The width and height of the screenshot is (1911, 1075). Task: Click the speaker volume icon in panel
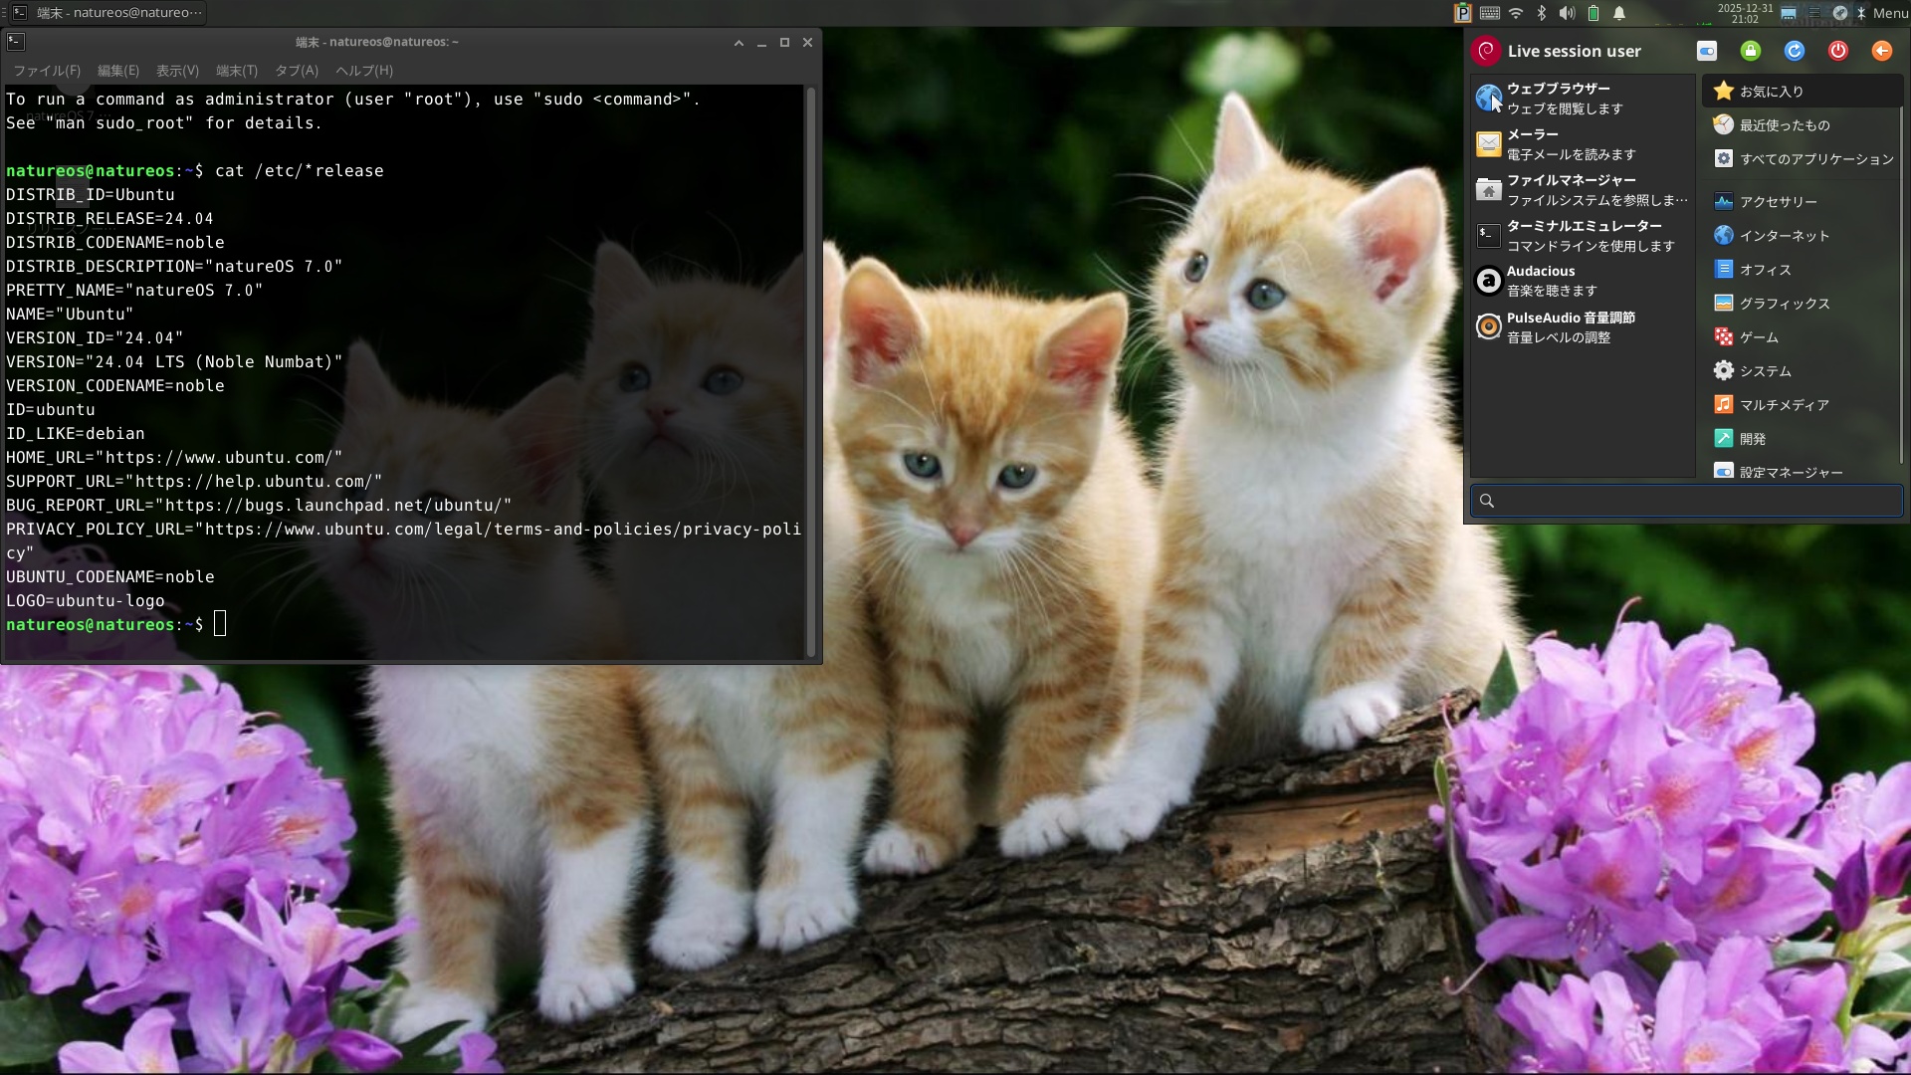point(1567,13)
